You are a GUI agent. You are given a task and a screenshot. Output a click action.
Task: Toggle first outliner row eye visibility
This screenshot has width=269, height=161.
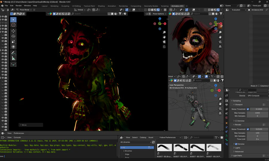pos(3,16)
